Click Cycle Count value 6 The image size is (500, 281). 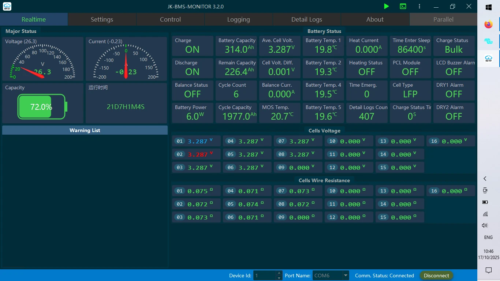click(x=236, y=94)
